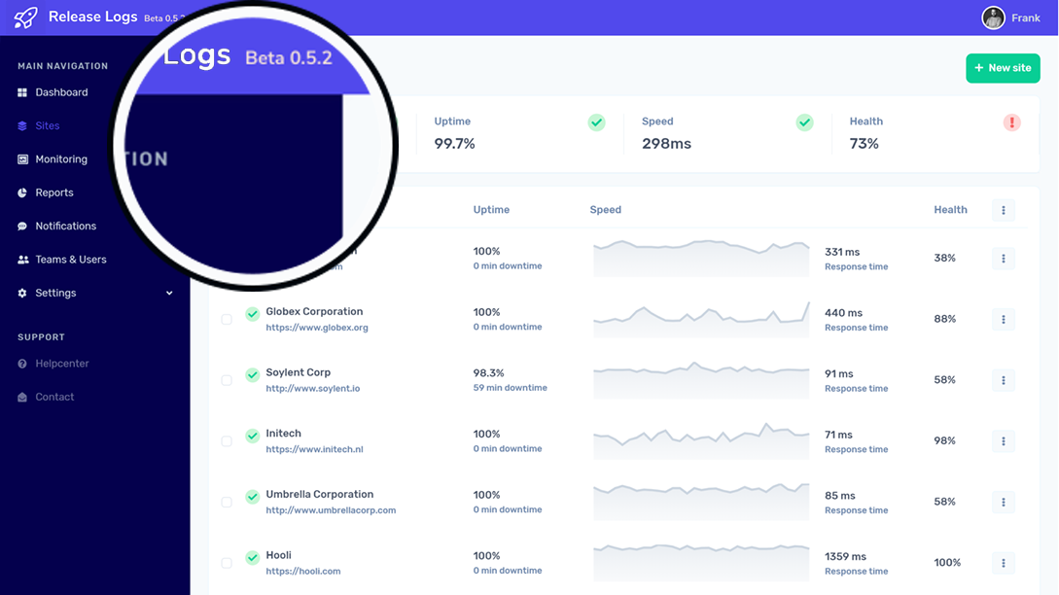The image size is (1059, 595).
Task: Expand the Settings chevron arrow
Action: pyautogui.click(x=169, y=293)
